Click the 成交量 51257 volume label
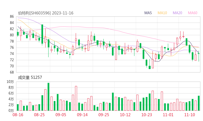 tap(30, 78)
